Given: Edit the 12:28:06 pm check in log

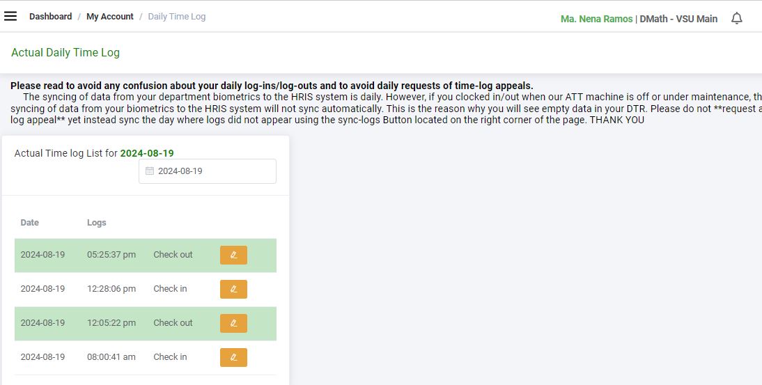Looking at the screenshot, I should [x=233, y=290].
